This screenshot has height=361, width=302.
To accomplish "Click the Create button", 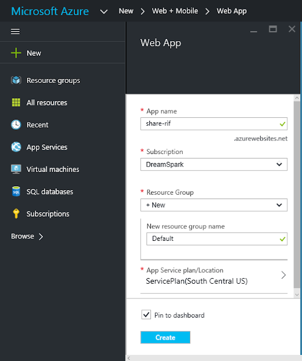I will point(166,337).
